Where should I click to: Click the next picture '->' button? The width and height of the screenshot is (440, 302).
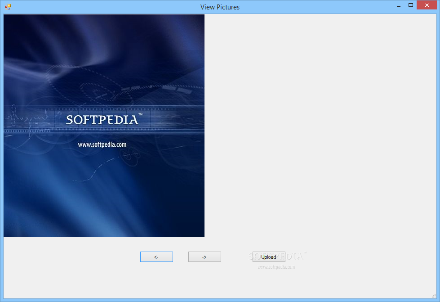pyautogui.click(x=204, y=257)
